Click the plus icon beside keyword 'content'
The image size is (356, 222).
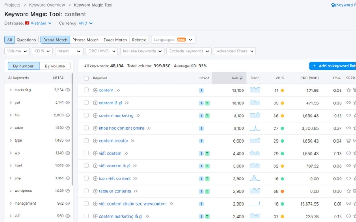pos(95,90)
